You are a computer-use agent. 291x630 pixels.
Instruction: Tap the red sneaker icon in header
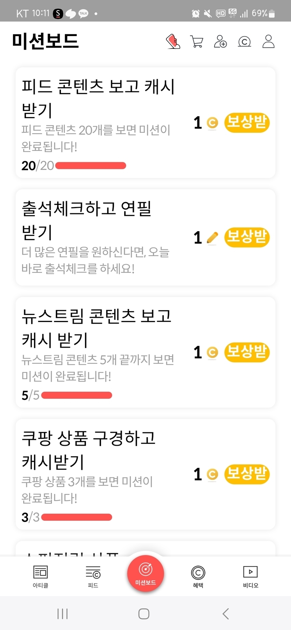173,41
